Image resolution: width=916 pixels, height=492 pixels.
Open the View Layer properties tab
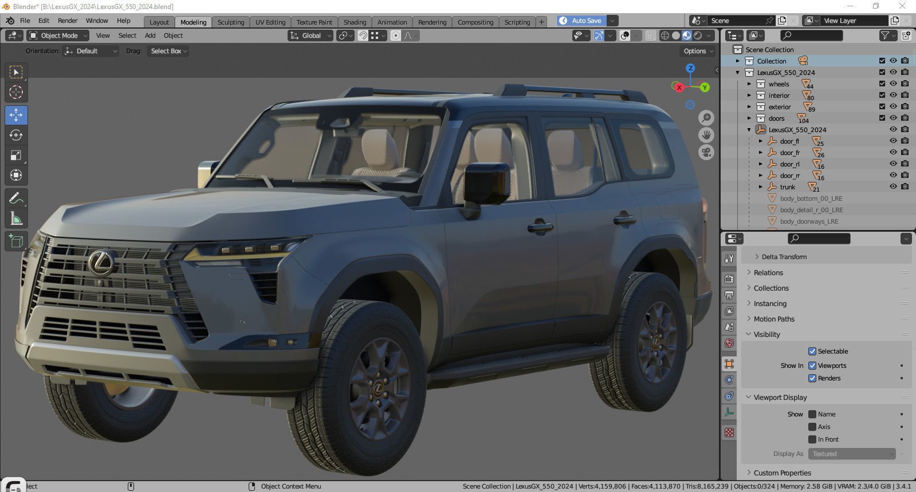tap(729, 311)
